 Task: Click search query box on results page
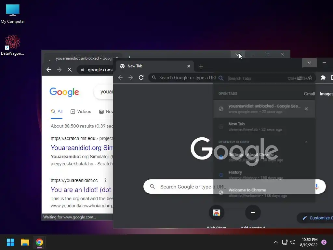coord(103,92)
